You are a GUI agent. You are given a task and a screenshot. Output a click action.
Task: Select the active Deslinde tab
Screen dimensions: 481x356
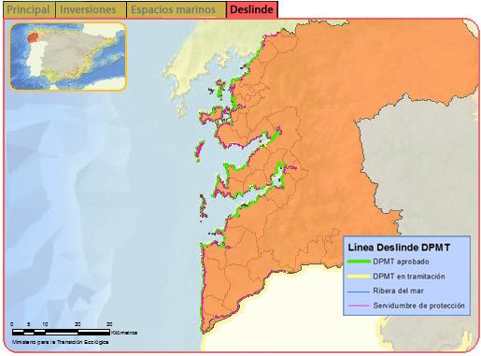(x=252, y=9)
